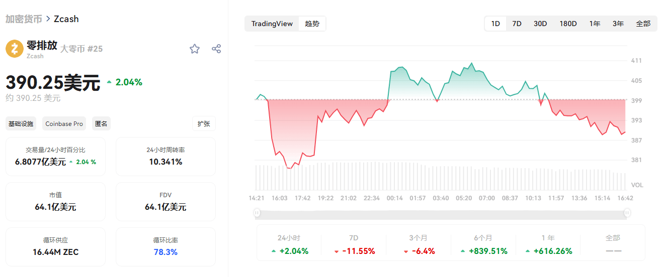This screenshot has height=277, width=662.
Task: Switch to TradingView chart view
Action: [x=272, y=24]
